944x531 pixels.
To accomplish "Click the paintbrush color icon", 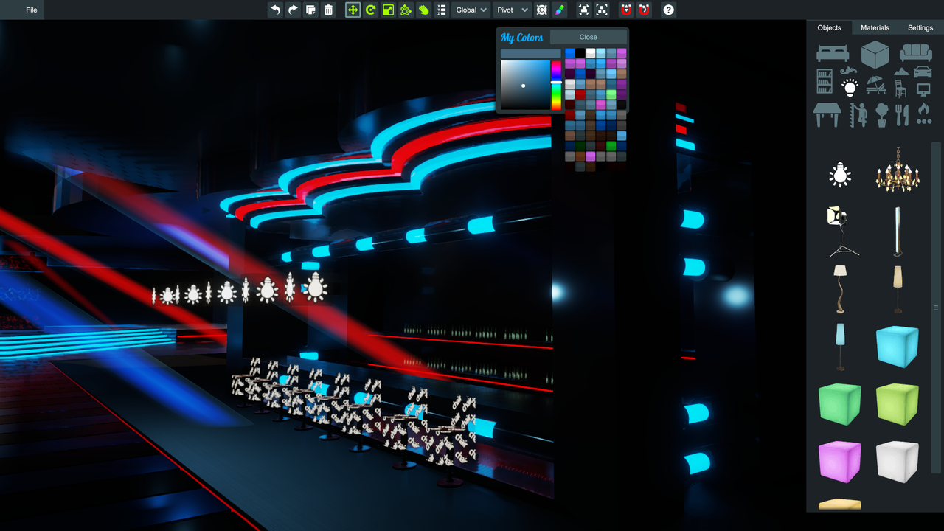I will pyautogui.click(x=560, y=10).
